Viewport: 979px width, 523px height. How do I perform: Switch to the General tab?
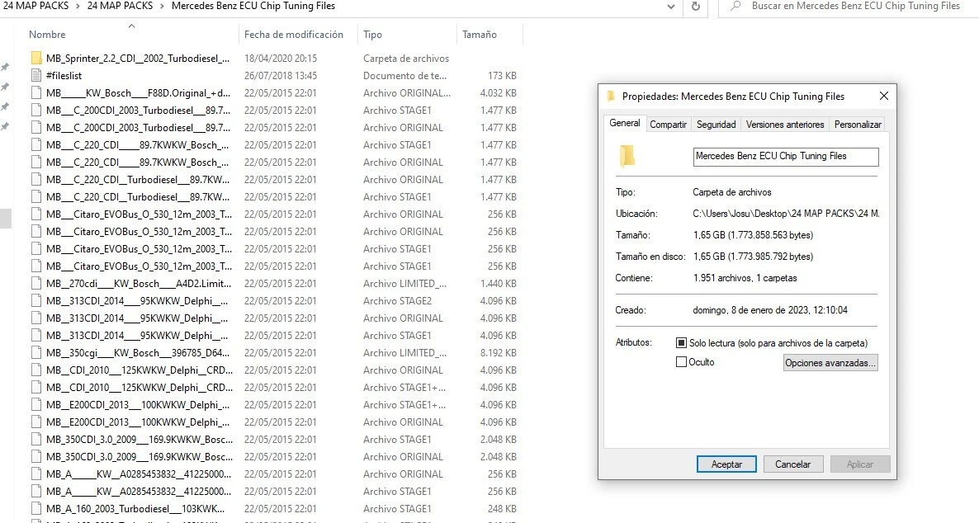624,124
